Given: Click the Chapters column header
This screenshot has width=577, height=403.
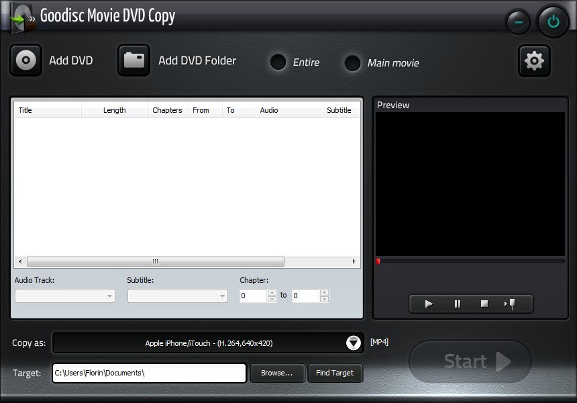Looking at the screenshot, I should [x=167, y=110].
